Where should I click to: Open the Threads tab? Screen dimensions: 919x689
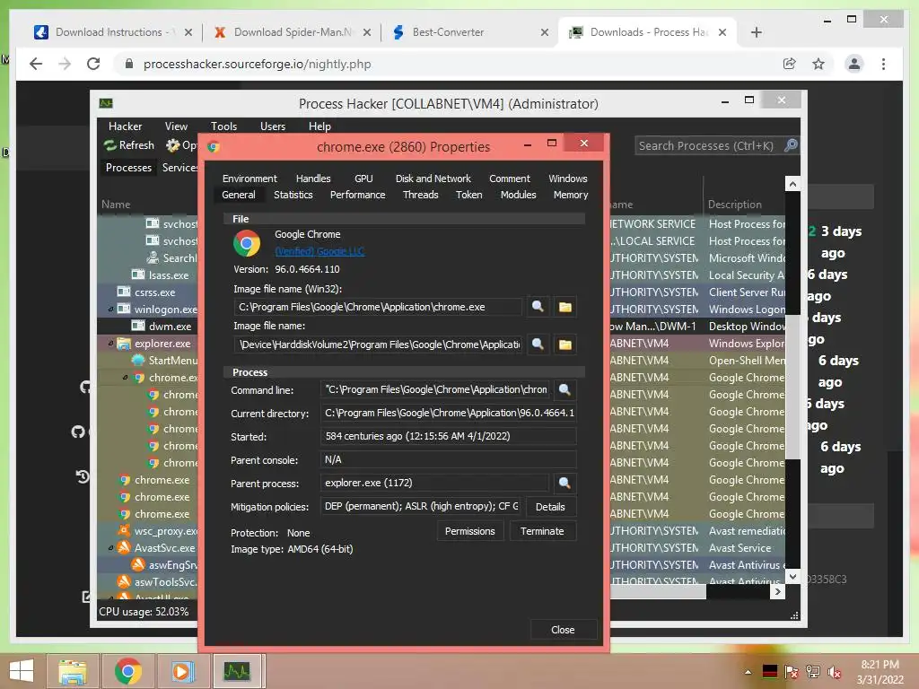(420, 195)
